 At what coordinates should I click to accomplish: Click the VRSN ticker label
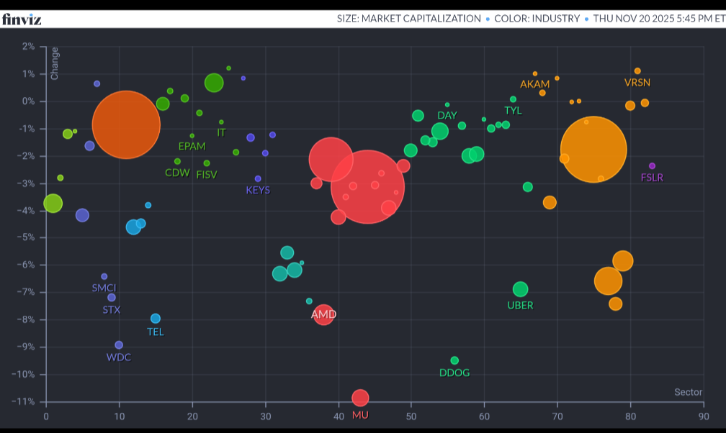pos(637,83)
